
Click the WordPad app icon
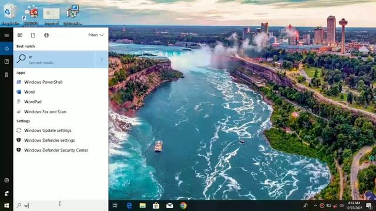pyautogui.click(x=19, y=101)
